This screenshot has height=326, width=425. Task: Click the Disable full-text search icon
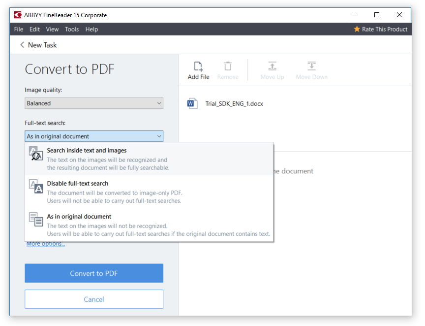coord(36,187)
